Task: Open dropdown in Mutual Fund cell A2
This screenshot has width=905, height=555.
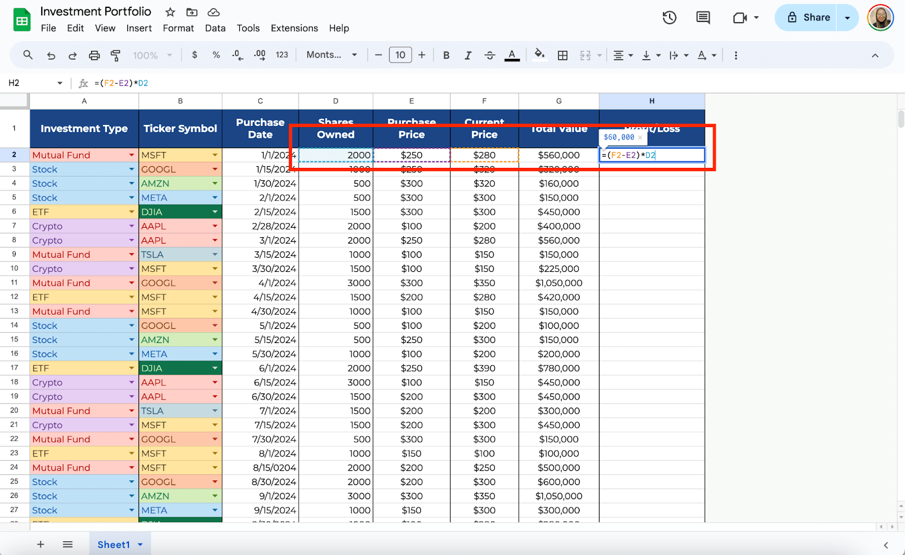Action: tap(132, 155)
